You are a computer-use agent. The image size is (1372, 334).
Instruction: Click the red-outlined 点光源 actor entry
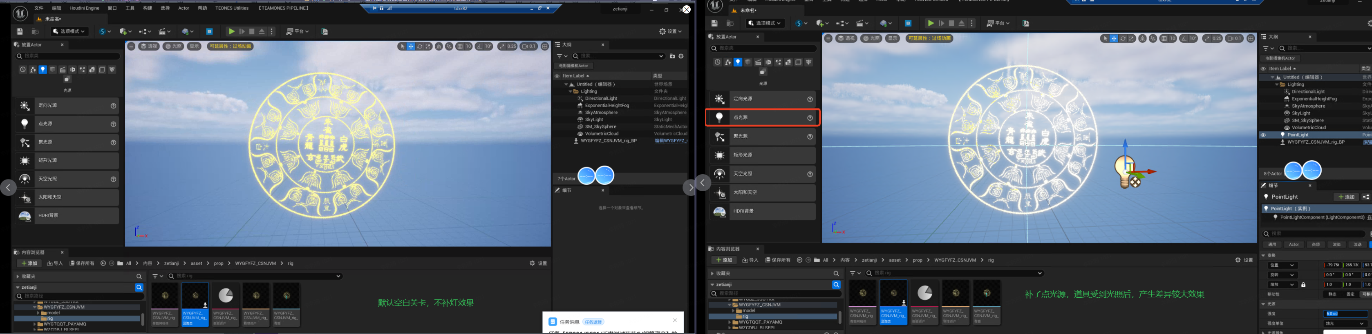click(x=762, y=117)
